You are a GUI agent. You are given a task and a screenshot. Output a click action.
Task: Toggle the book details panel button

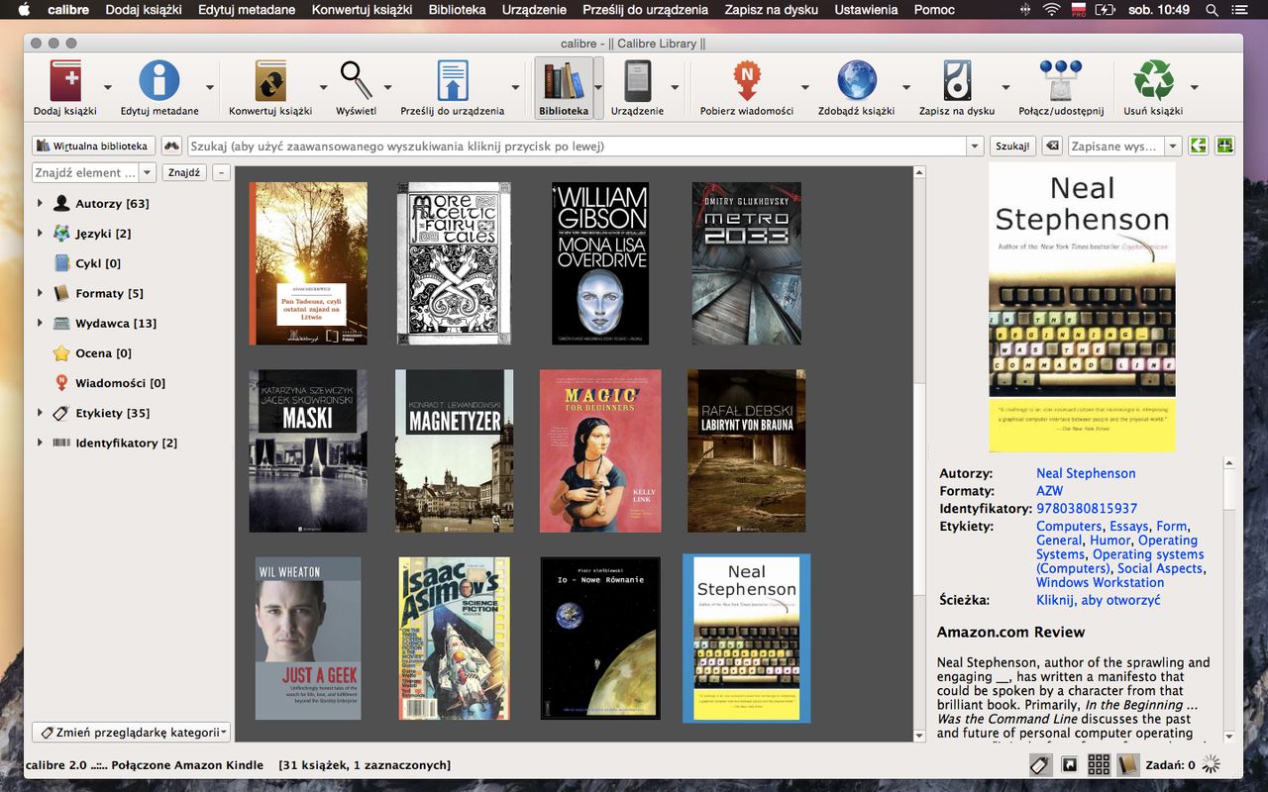pyautogui.click(x=1127, y=764)
